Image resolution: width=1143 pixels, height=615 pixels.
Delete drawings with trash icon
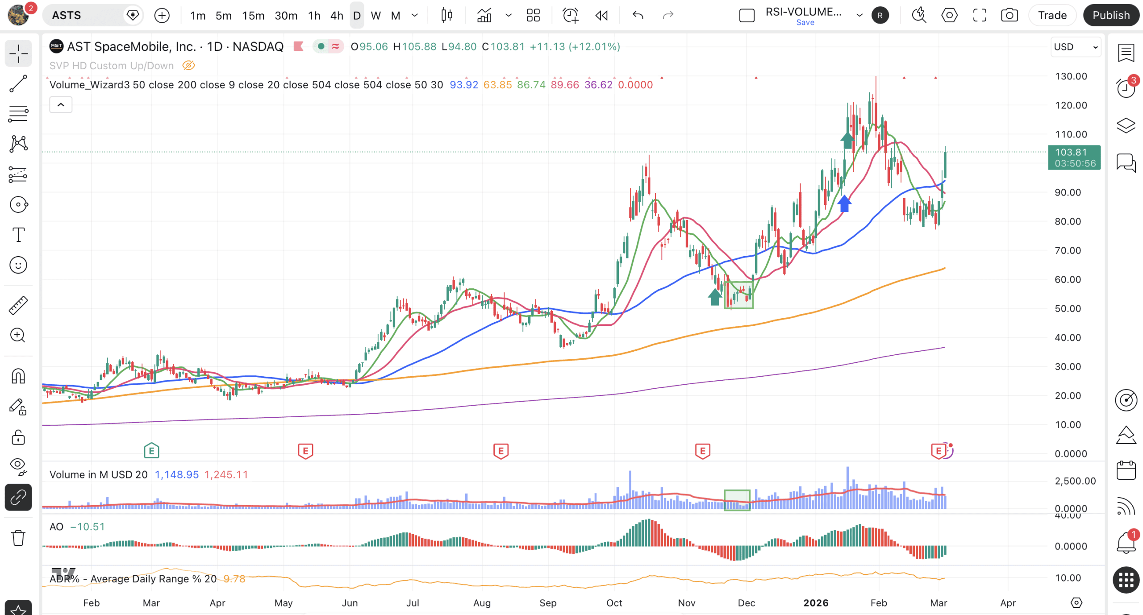tap(18, 538)
